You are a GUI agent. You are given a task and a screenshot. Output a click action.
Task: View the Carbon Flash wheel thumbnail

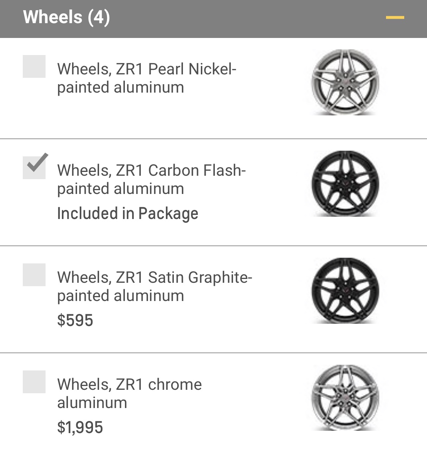pyautogui.click(x=345, y=184)
